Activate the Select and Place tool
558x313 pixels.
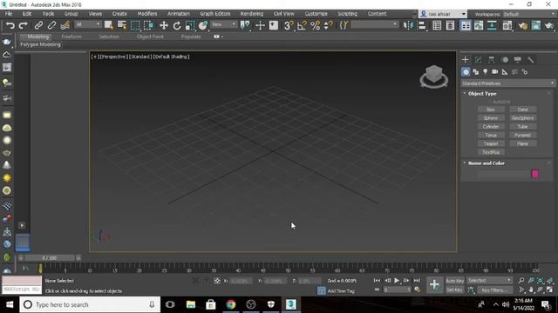(x=203, y=25)
